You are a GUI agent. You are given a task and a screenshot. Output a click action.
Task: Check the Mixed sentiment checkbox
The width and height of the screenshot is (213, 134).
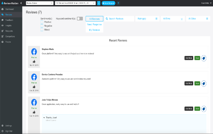[42, 29]
